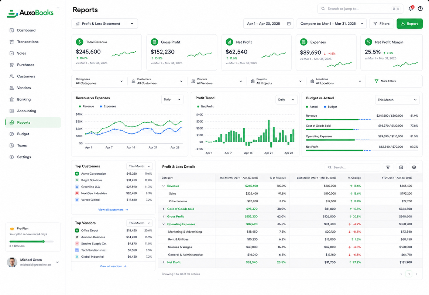This screenshot has width=429, height=295.
Task: Open the All Customers filter dropdown
Action: (157, 81)
